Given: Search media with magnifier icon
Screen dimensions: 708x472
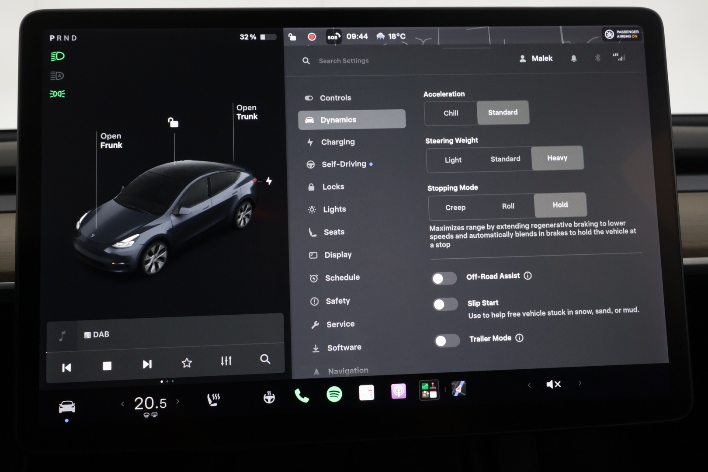Looking at the screenshot, I should tap(265, 359).
